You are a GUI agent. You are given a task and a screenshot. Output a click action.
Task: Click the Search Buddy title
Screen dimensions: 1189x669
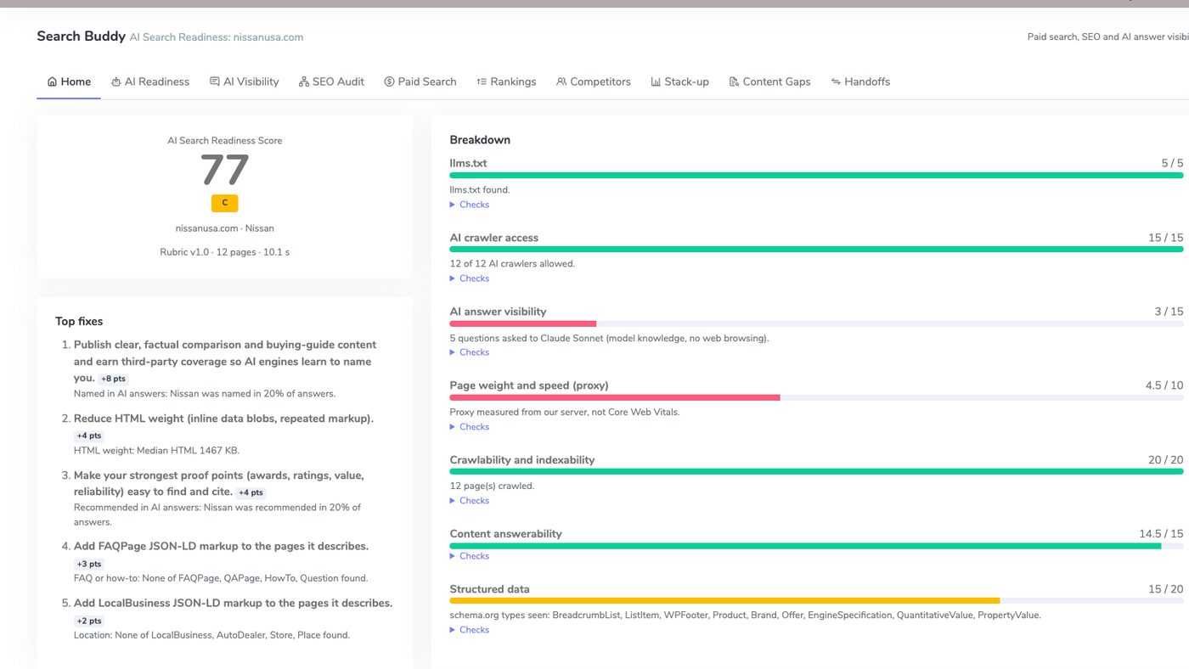point(81,36)
